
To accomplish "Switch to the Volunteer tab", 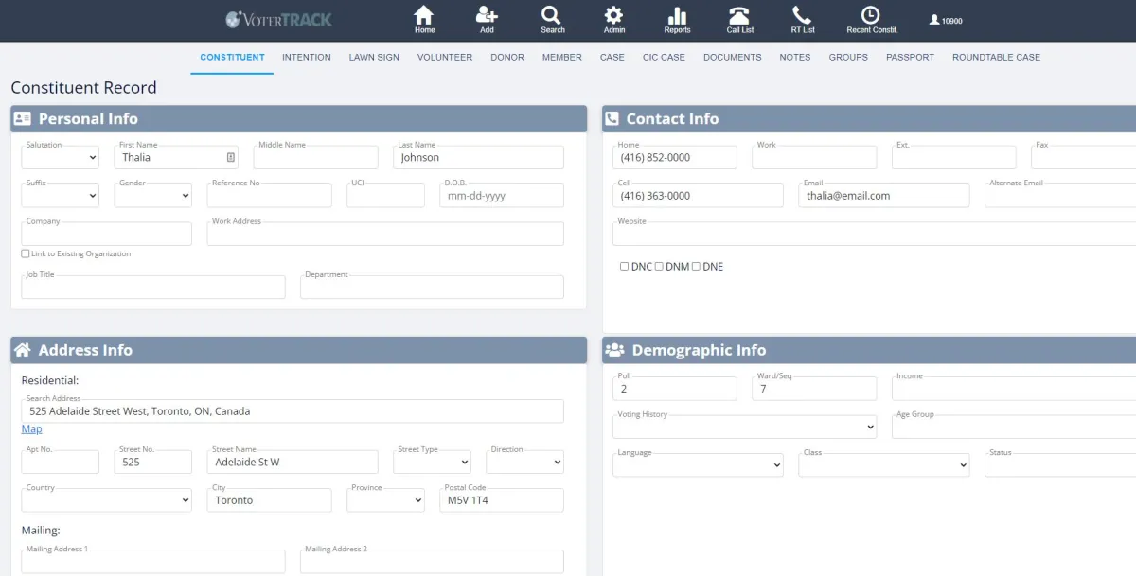I will (445, 57).
